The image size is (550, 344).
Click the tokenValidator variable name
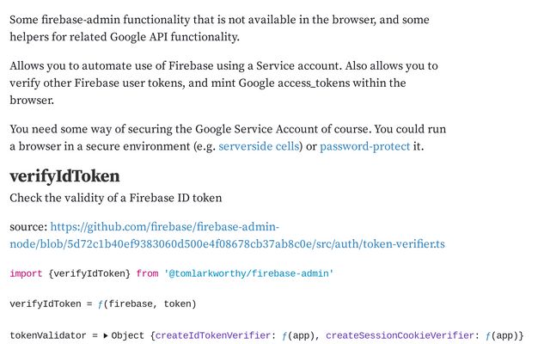pyautogui.click(x=45, y=335)
